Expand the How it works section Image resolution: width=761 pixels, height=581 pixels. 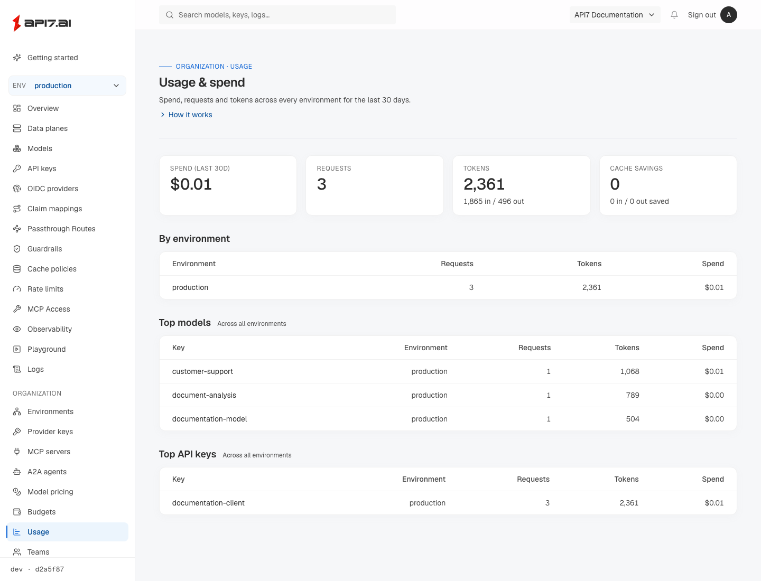(x=186, y=115)
